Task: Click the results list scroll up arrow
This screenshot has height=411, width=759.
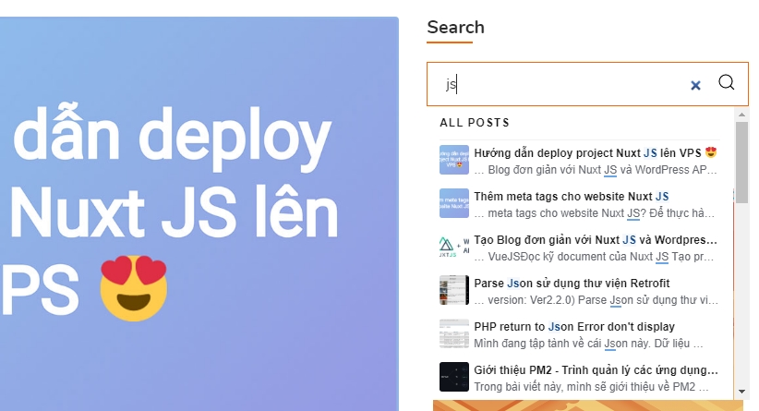Action: click(741, 115)
